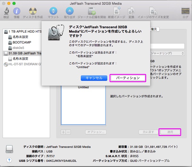Click the remove partition minus button

(68, 132)
